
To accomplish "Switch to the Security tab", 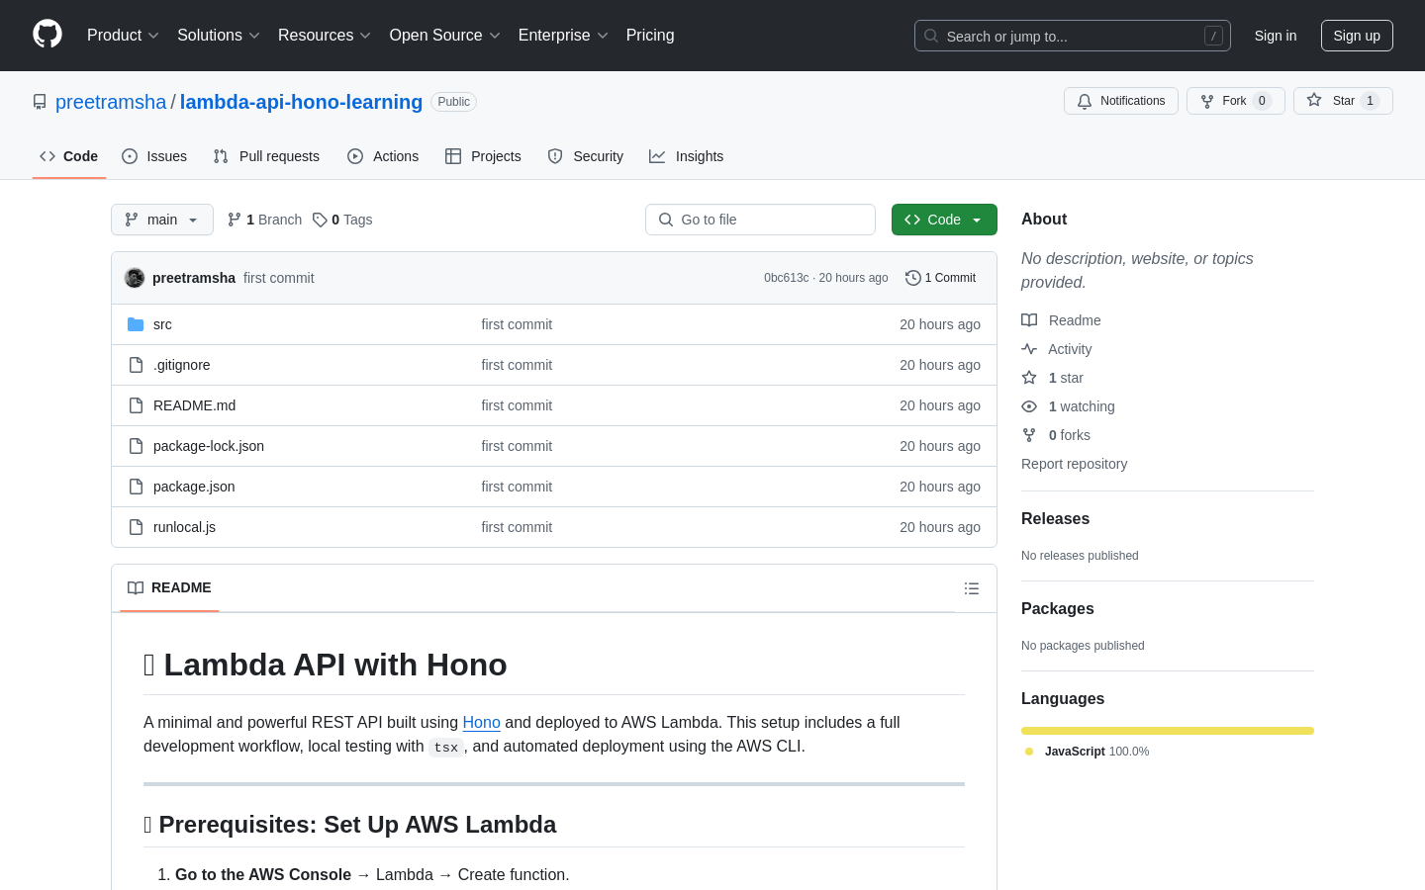I will (x=586, y=156).
